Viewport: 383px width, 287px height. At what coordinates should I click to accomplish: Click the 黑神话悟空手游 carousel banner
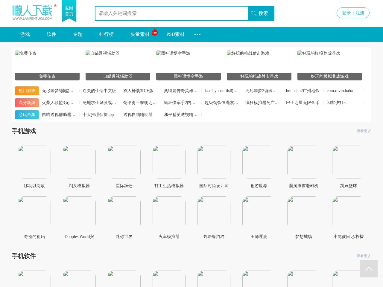pyautogui.click(x=189, y=65)
